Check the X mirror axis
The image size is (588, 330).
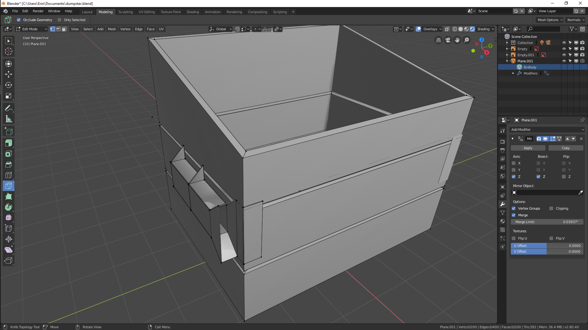click(x=514, y=163)
